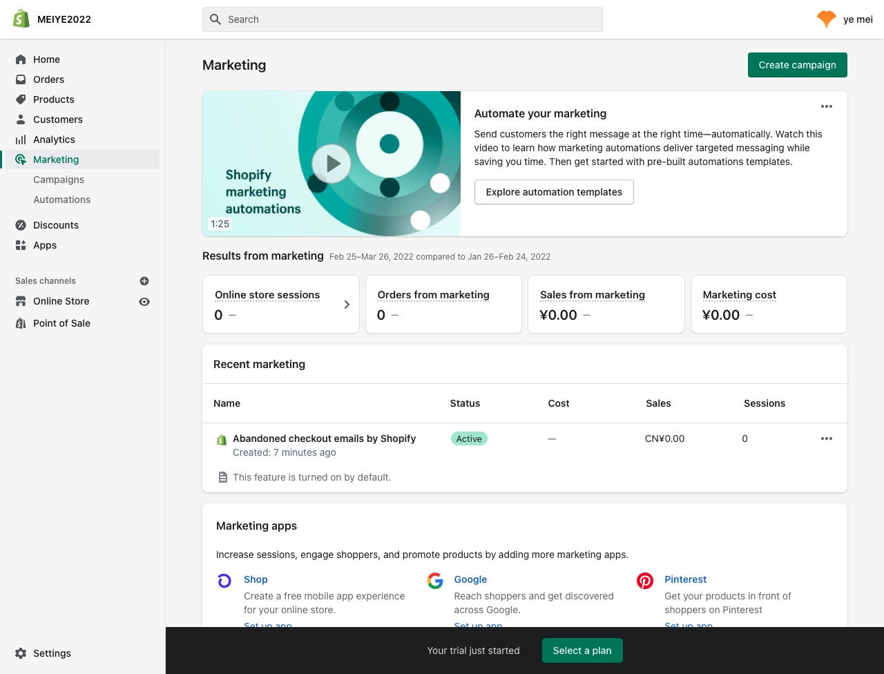
Task: Expand Online store sessions with chevron
Action: tap(347, 305)
